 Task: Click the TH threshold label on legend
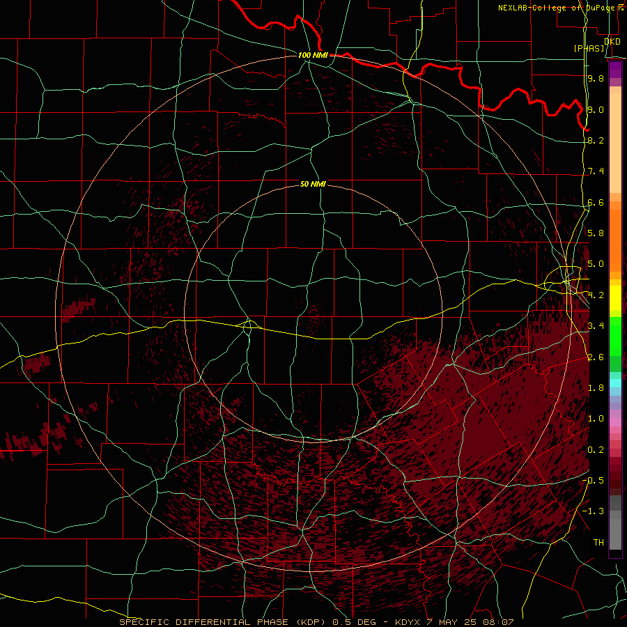598,543
